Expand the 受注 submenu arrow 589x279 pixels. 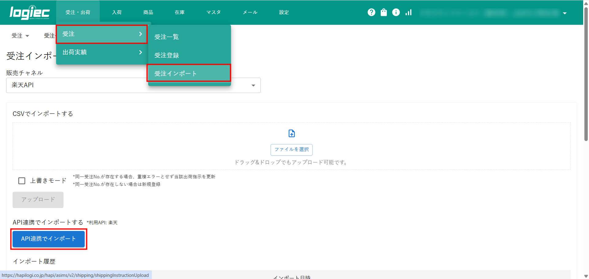141,34
